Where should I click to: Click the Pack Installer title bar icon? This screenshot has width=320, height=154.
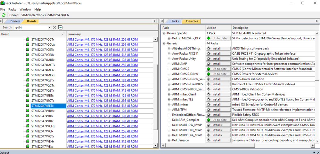pyautogui.click(x=3, y=3)
